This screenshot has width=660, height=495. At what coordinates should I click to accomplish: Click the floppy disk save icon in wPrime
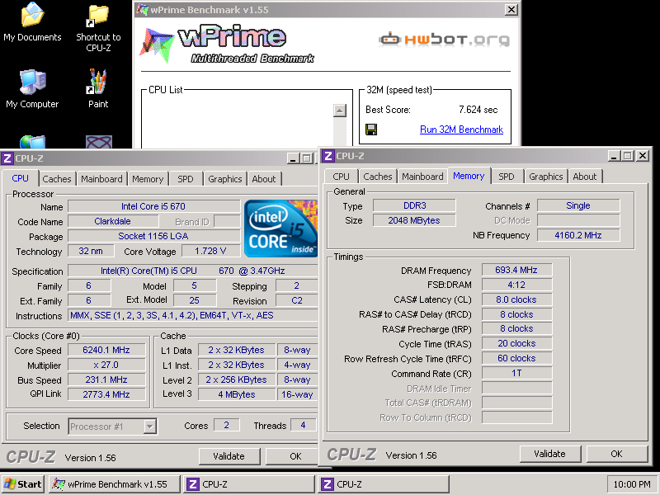[371, 130]
